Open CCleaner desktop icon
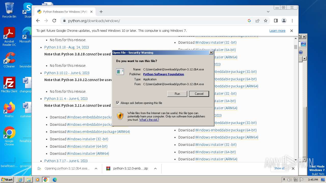The image size is (326, 183). 9,60
